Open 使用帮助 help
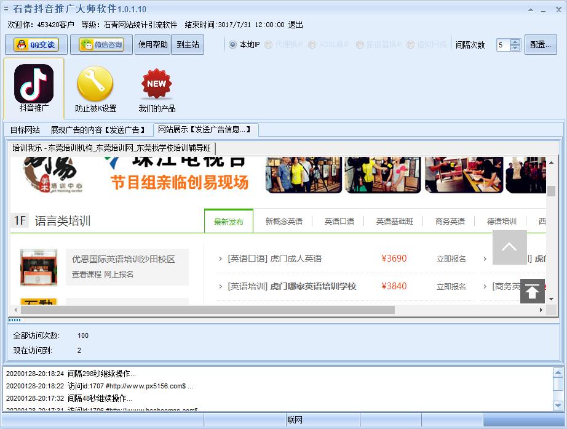 click(153, 44)
